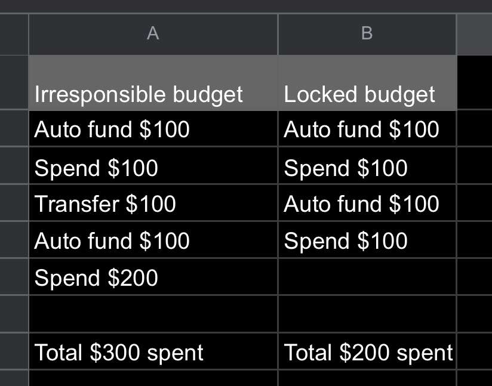
Task: Click the 'Irresponsible budget' header cell
Action: 153,83
